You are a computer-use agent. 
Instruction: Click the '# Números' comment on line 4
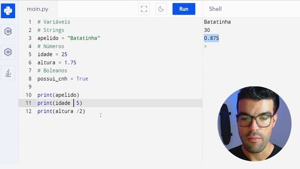51,46
